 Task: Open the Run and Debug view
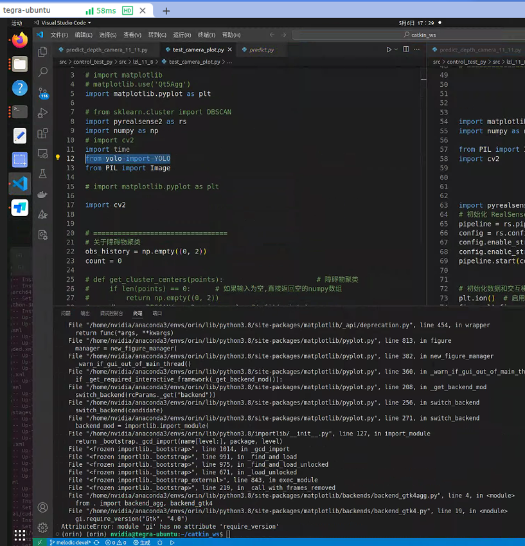[x=42, y=113]
